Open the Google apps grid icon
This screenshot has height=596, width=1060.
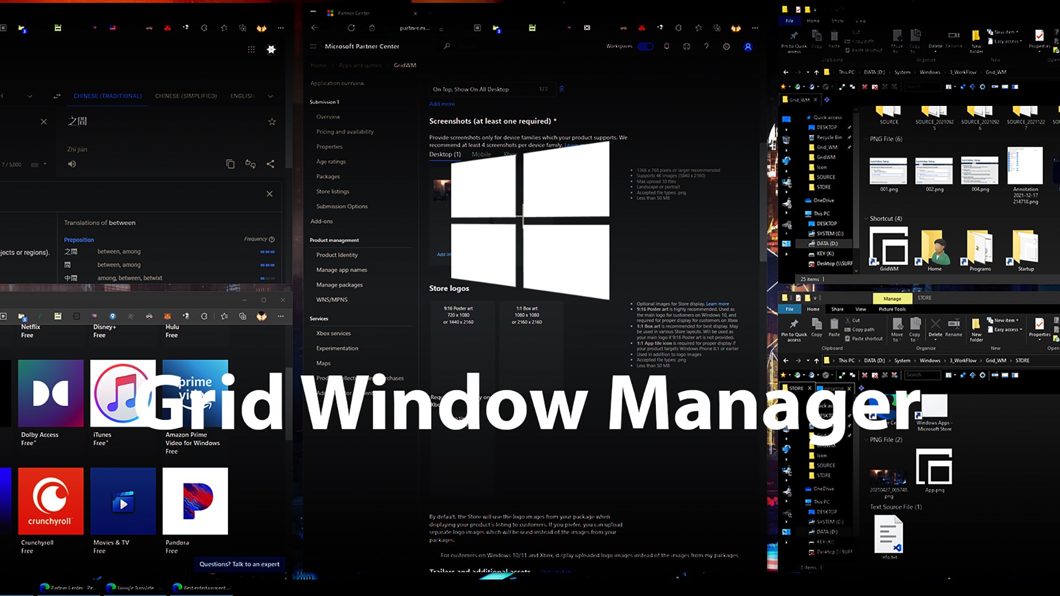251,49
